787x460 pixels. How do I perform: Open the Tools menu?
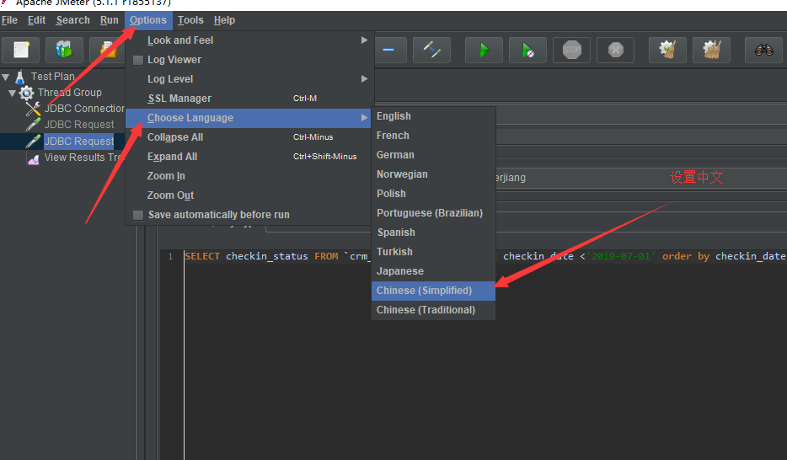click(190, 20)
